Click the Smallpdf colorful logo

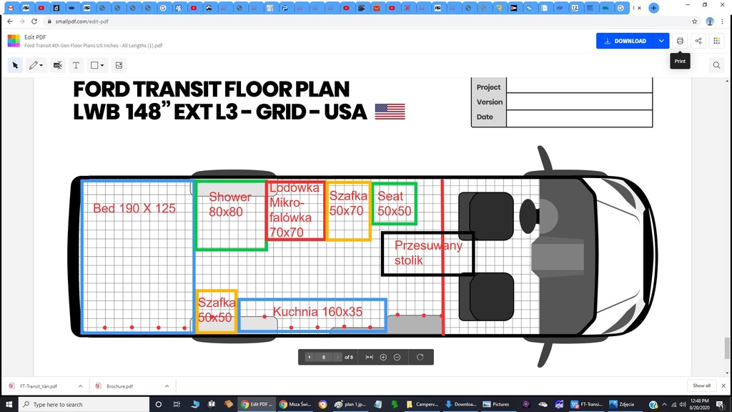[14, 41]
